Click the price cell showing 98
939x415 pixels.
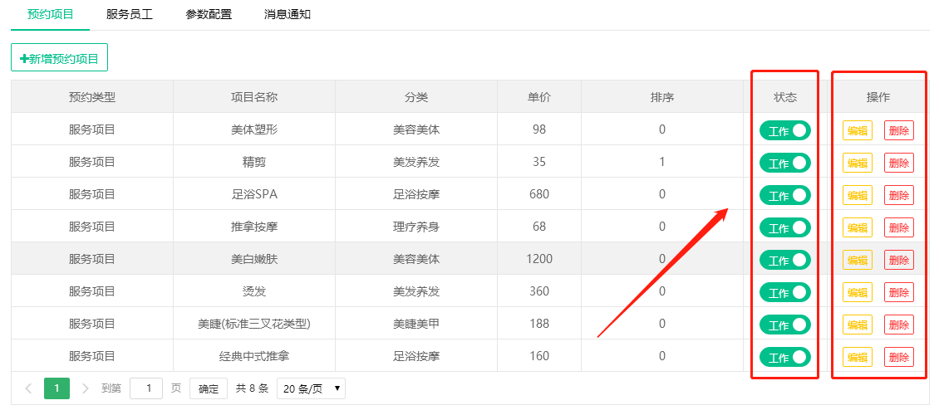coord(539,129)
